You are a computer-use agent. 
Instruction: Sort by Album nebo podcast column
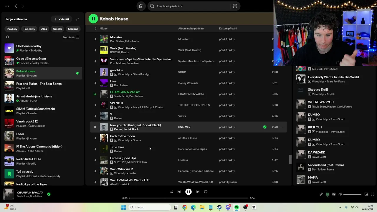pyautogui.click(x=191, y=29)
